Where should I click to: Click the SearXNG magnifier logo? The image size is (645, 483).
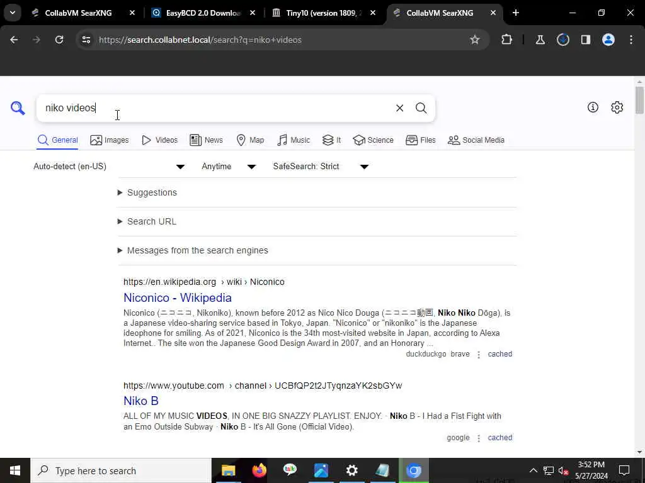[18, 108]
